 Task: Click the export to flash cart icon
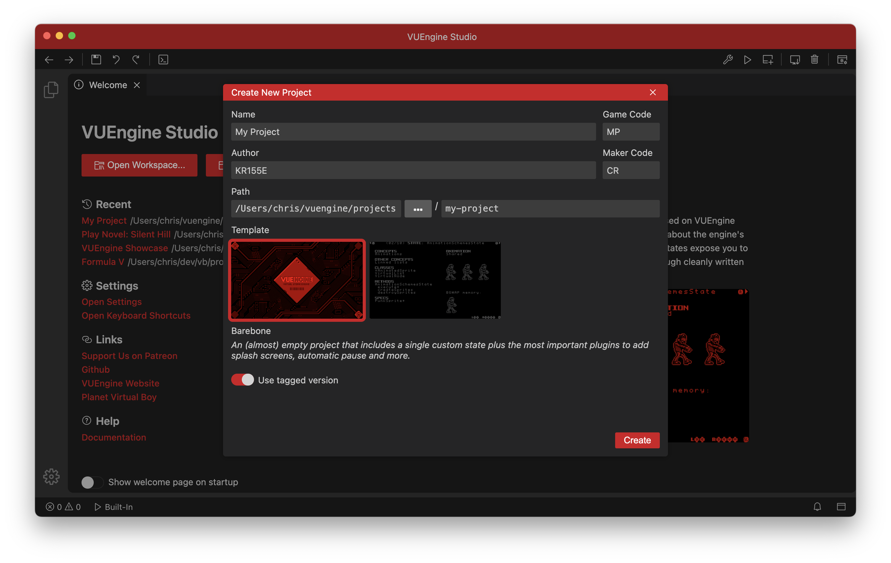coord(795,60)
